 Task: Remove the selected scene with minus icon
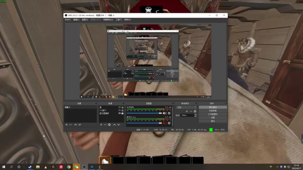point(70,125)
